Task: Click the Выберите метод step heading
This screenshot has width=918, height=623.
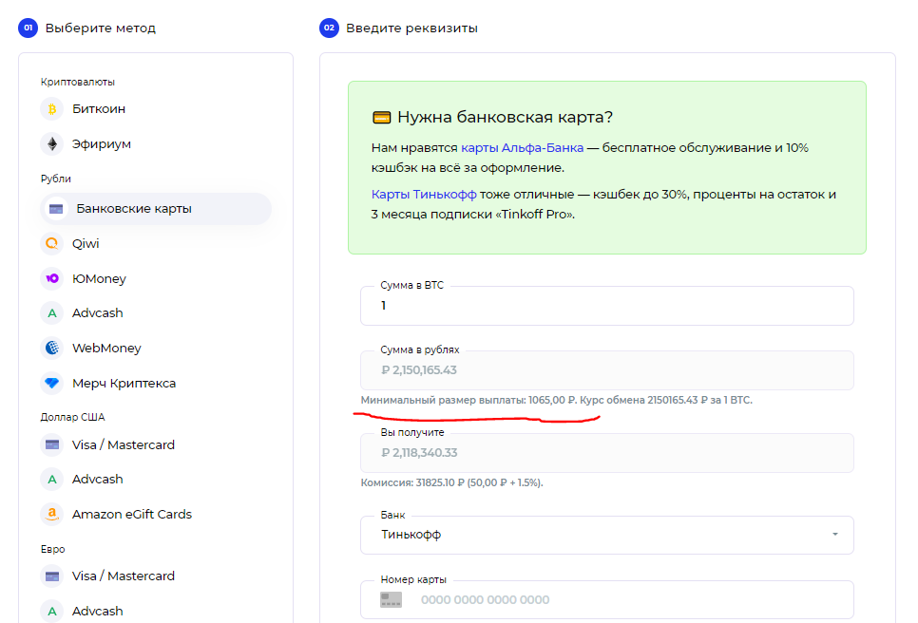Action: 101,28
